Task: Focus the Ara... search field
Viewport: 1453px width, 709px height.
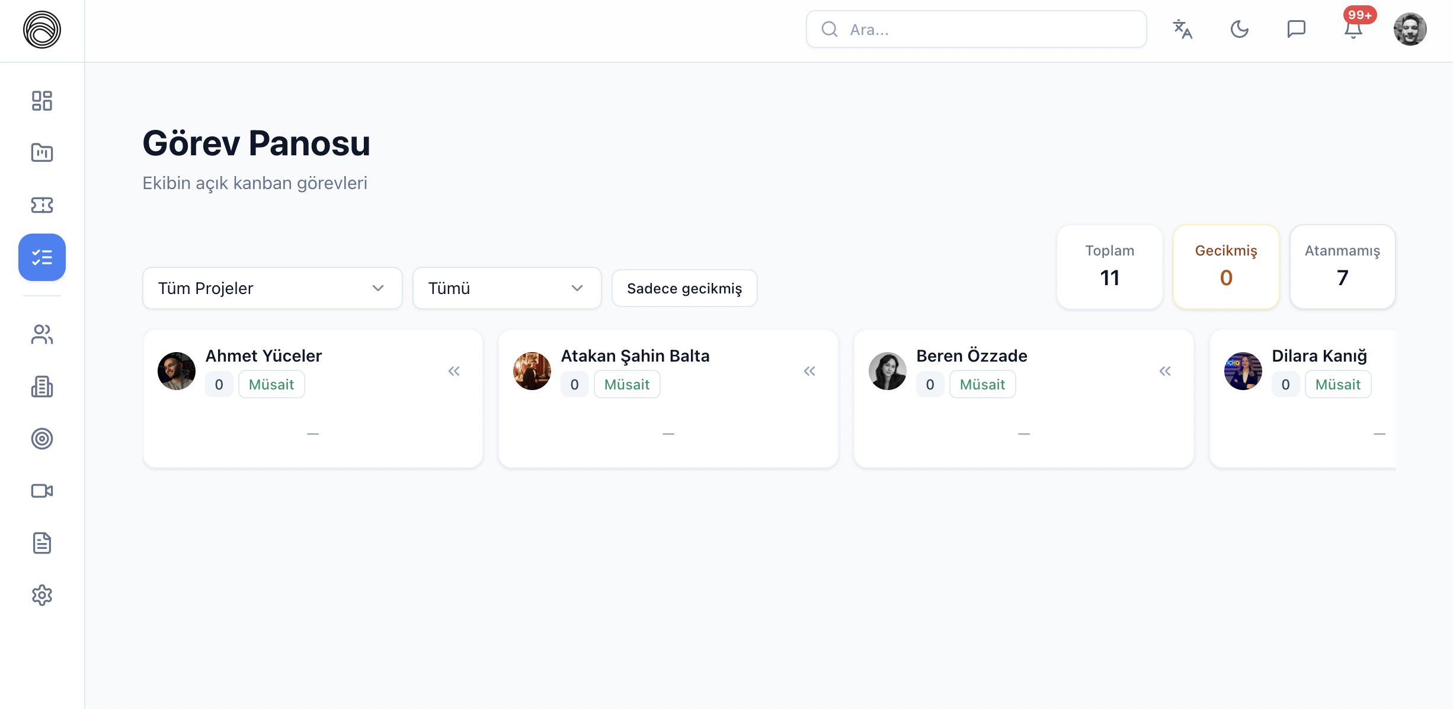Action: 976,29
